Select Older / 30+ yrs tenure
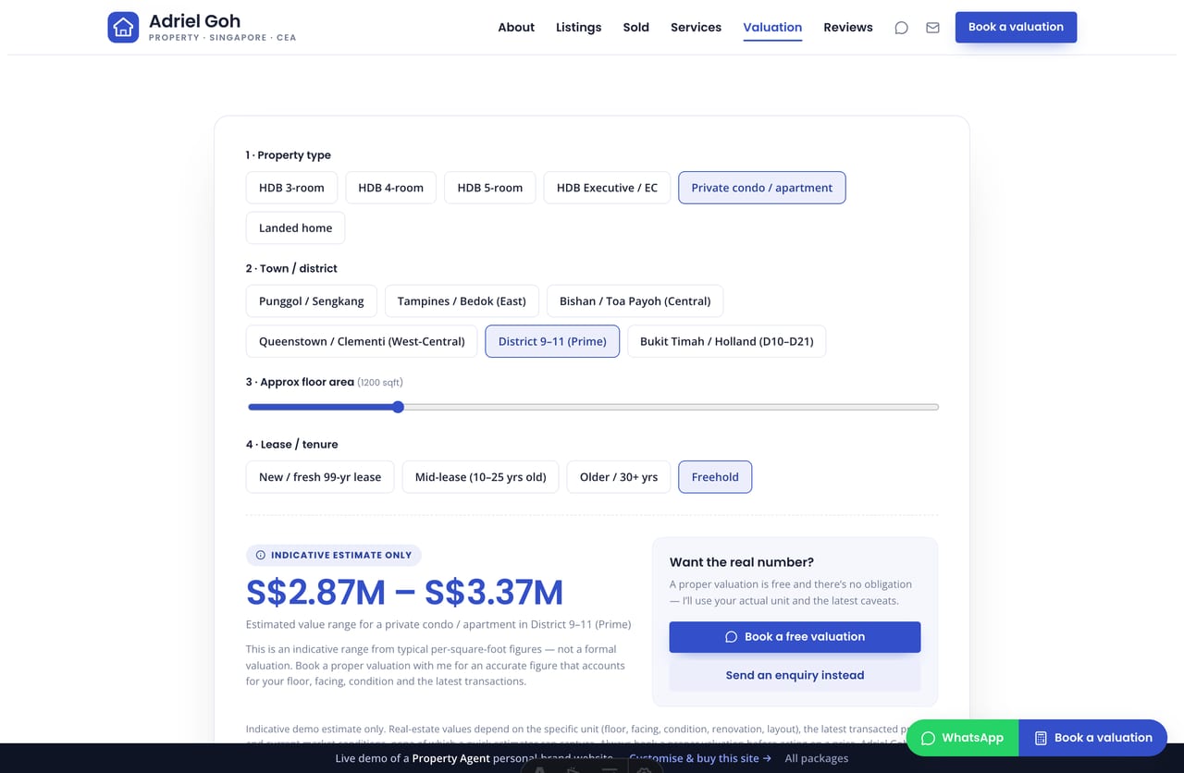 (619, 477)
